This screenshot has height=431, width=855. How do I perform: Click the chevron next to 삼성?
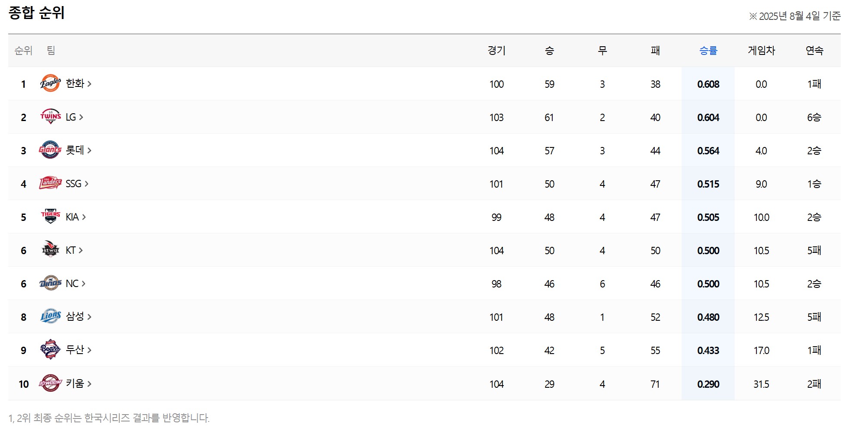pos(90,317)
